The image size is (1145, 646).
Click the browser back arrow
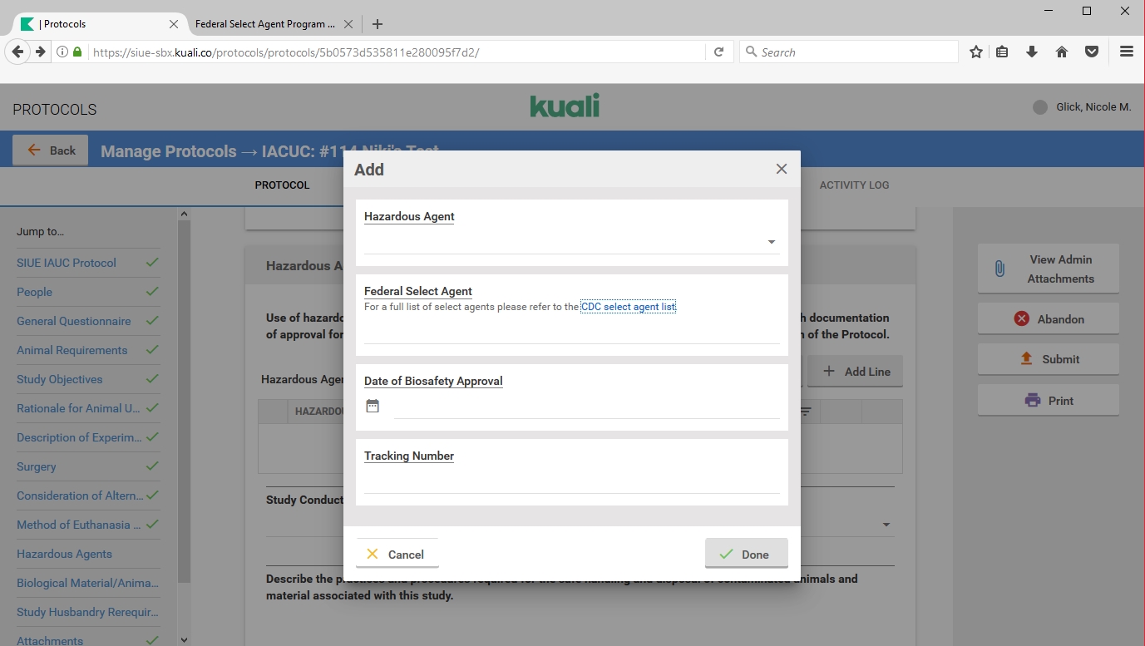(x=17, y=52)
